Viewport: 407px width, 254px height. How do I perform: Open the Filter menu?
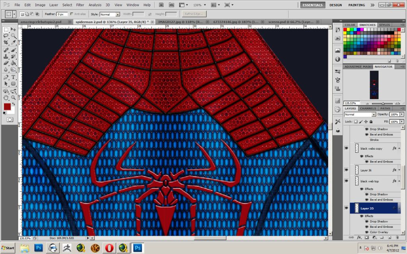80,5
